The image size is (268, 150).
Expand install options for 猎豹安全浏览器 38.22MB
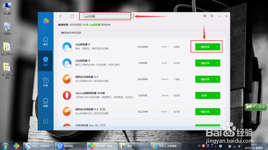point(217,112)
